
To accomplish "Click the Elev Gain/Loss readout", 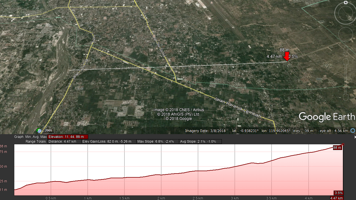I will point(109,141).
